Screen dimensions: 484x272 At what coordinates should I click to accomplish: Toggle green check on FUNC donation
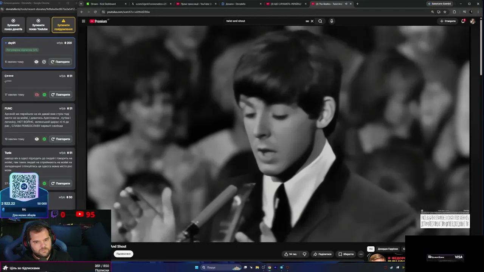coord(44,139)
